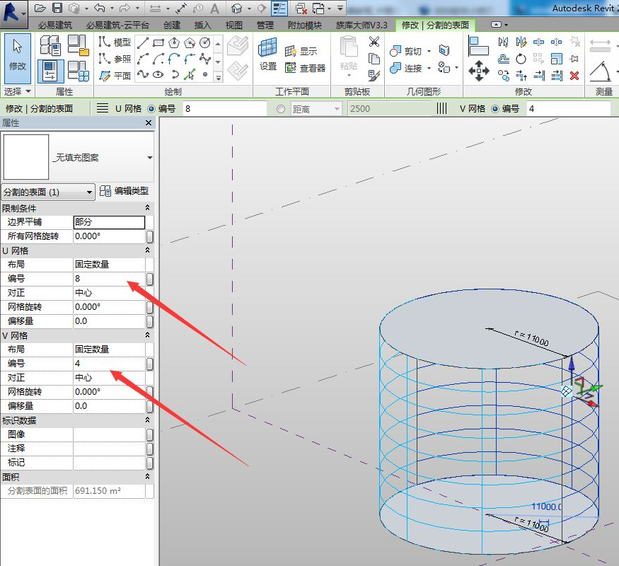This screenshot has width=619, height=566.
Task: Open the 插入 ribbon tab
Action: pyautogui.click(x=203, y=25)
